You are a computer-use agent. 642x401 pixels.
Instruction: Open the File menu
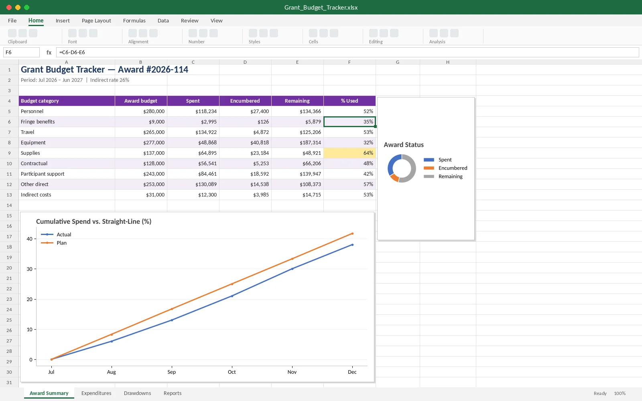12,20
